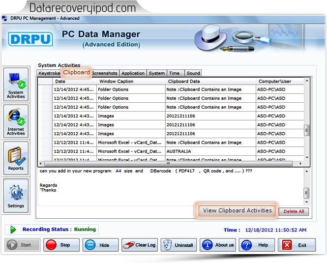Click detail pane scrollbar up arrow

[x=306, y=171]
